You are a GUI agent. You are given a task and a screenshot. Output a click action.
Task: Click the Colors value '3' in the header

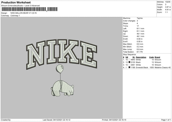coord(166,5)
